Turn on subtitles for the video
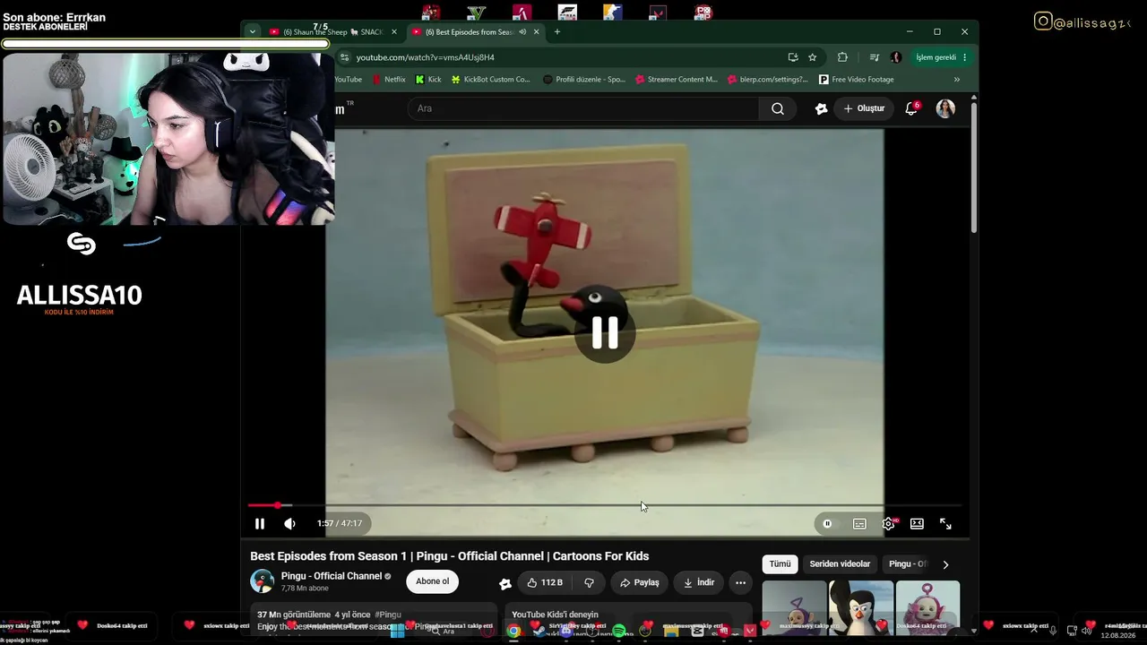 click(x=859, y=524)
